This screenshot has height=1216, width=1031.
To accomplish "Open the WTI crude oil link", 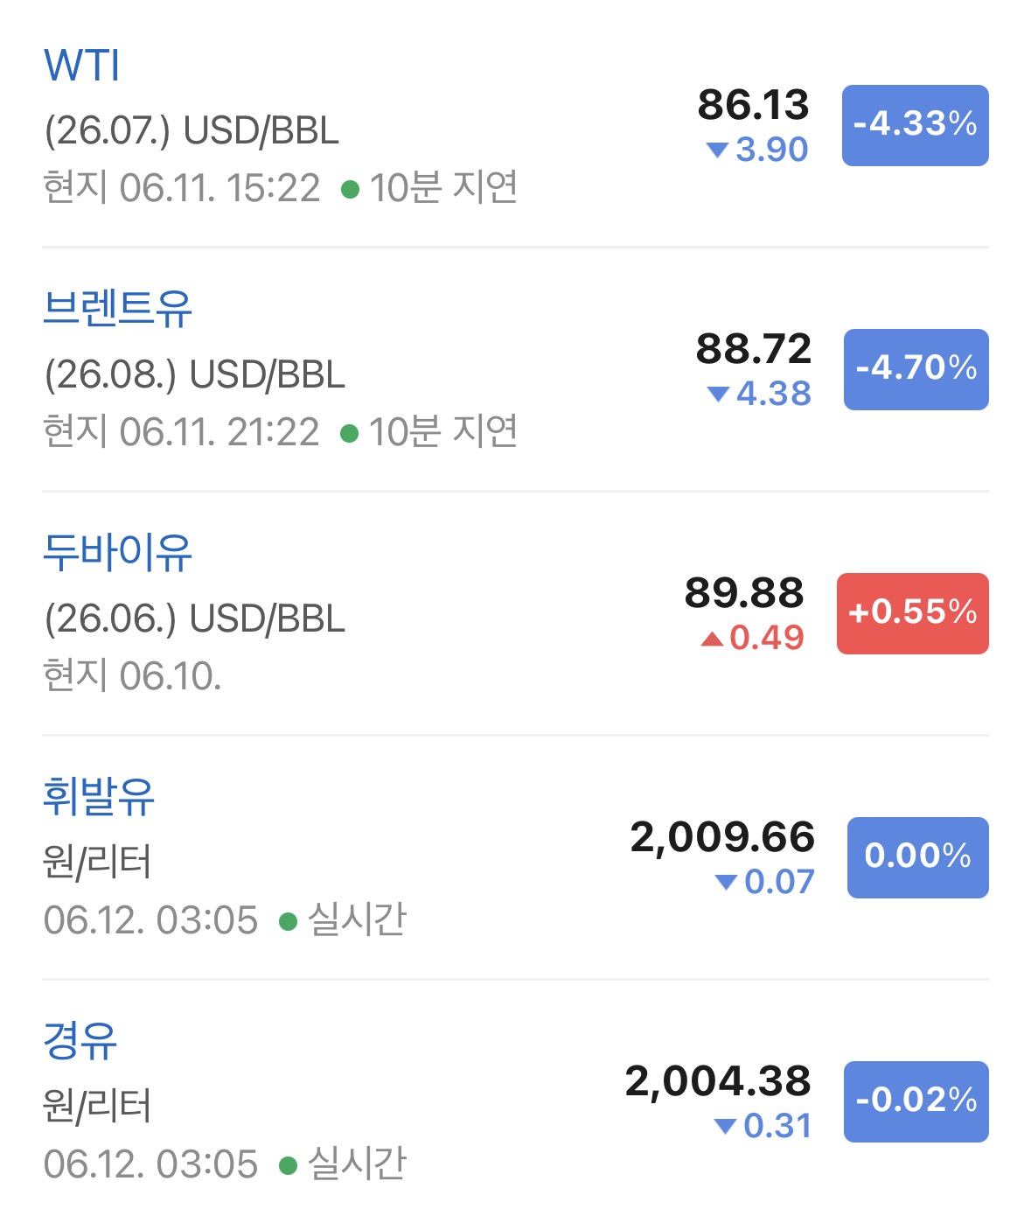I will [x=81, y=66].
